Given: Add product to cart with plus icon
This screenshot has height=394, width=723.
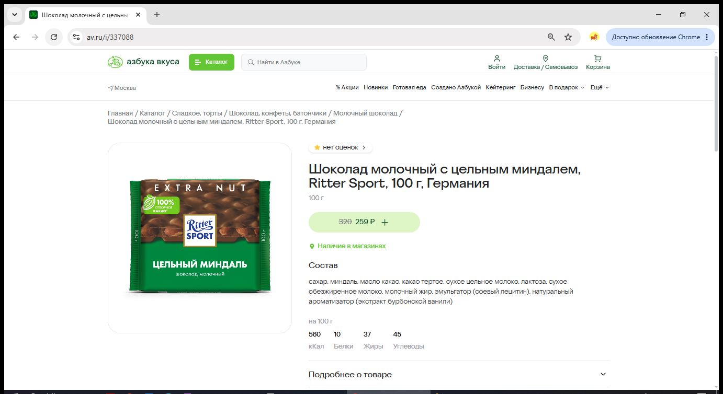Looking at the screenshot, I should pyautogui.click(x=385, y=222).
